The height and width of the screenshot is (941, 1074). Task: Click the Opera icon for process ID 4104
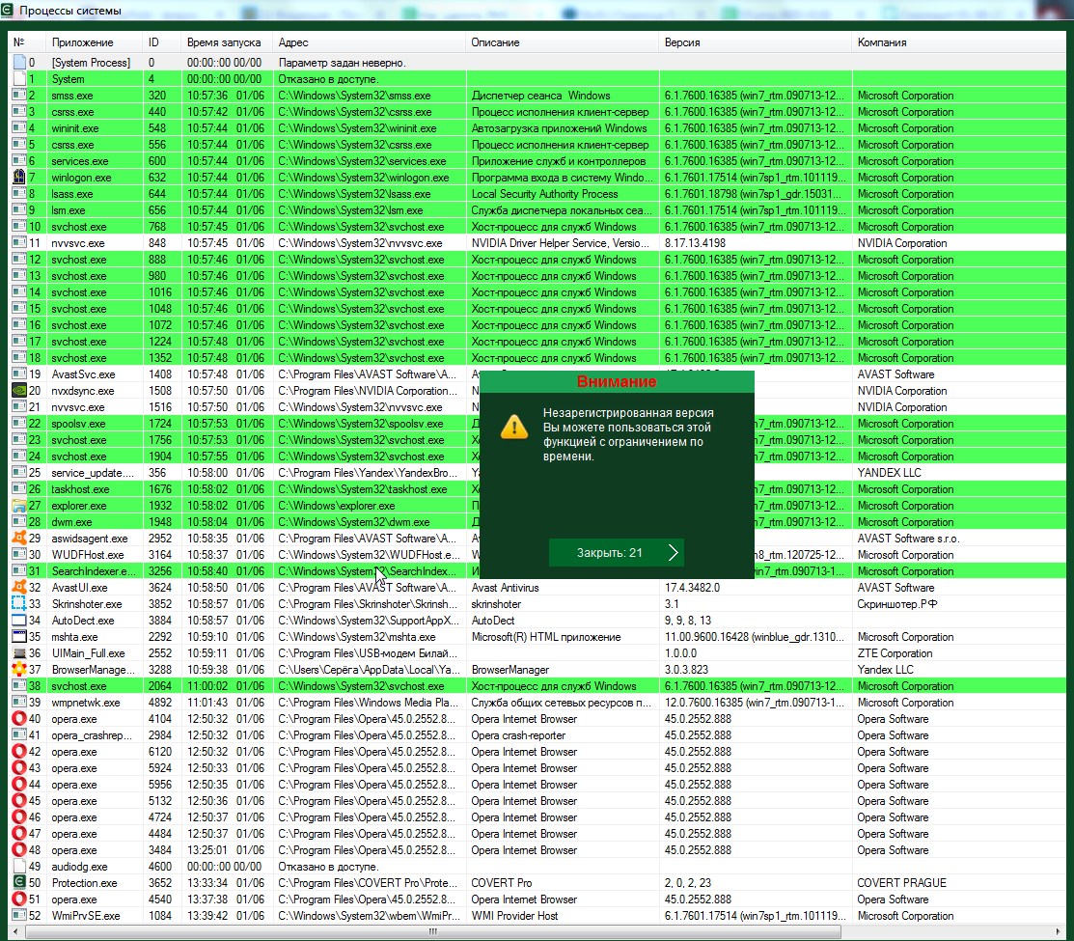point(18,719)
